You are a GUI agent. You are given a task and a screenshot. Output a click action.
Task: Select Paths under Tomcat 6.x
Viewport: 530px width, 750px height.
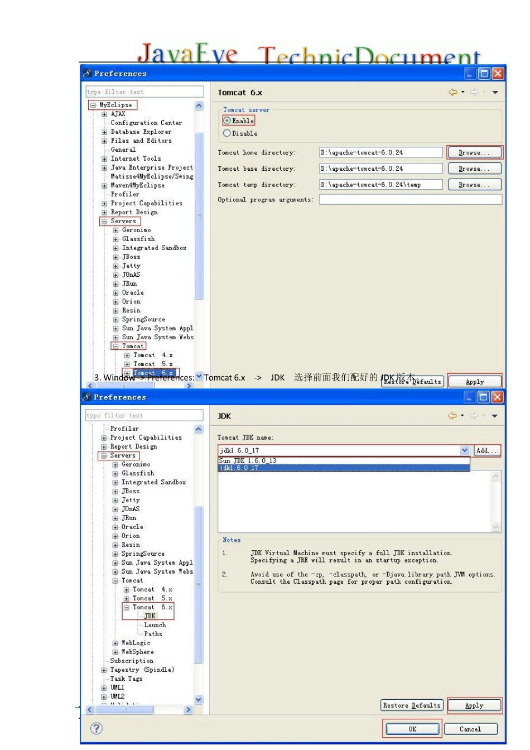pos(153,634)
